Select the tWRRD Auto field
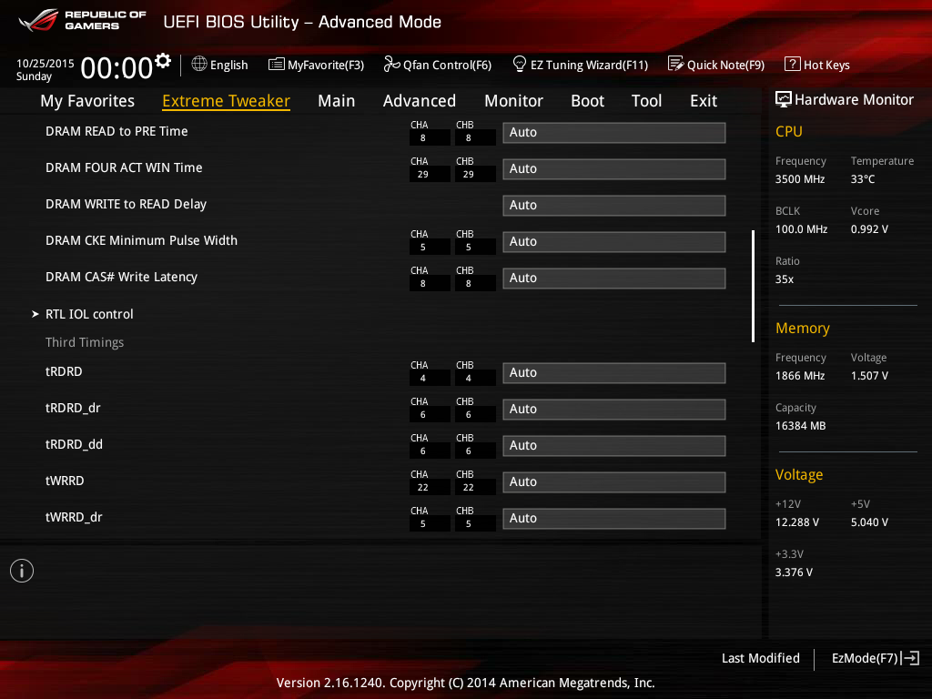 (614, 482)
